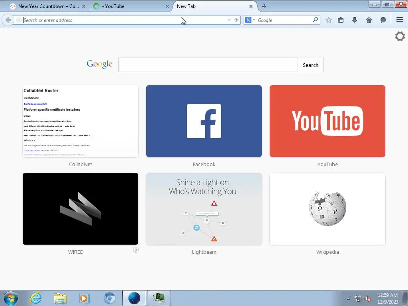Viewport: 408px width, 306px height.
Task: Open Windows Media Player on taskbar
Action: pyautogui.click(x=84, y=298)
